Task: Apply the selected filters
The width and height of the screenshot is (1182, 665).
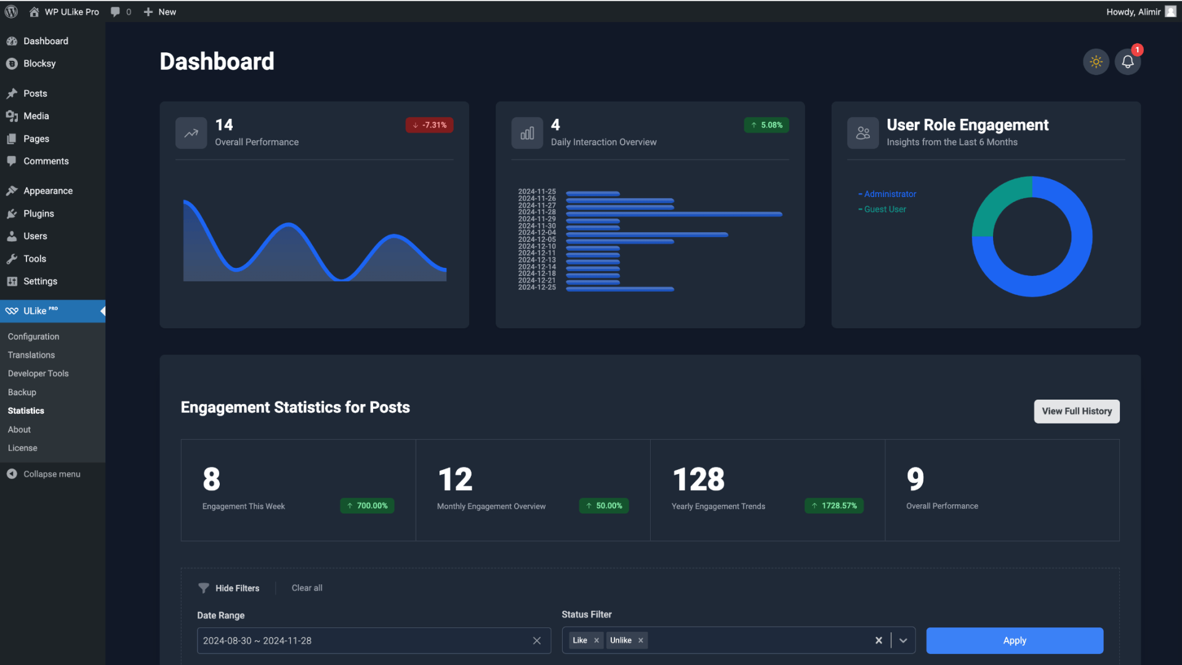Action: click(1014, 640)
